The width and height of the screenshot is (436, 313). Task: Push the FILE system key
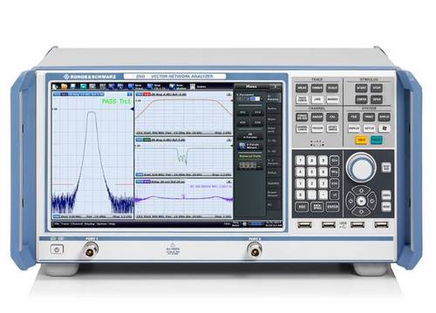pyautogui.click(x=354, y=117)
